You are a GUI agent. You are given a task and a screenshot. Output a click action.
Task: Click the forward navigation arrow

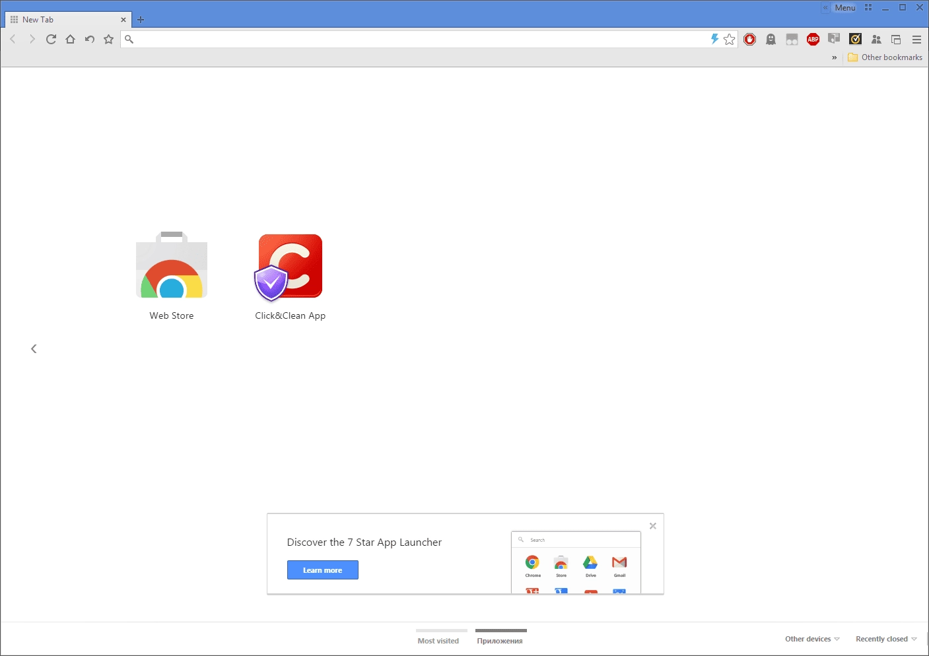(x=32, y=40)
